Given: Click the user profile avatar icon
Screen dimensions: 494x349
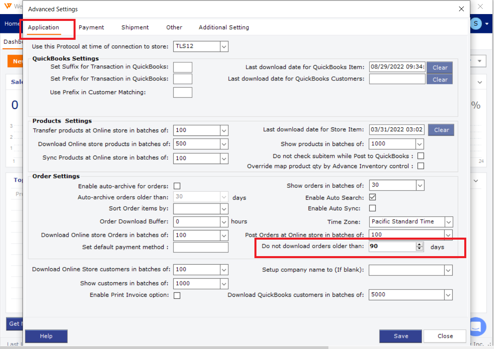Looking at the screenshot, I should [x=476, y=24].
